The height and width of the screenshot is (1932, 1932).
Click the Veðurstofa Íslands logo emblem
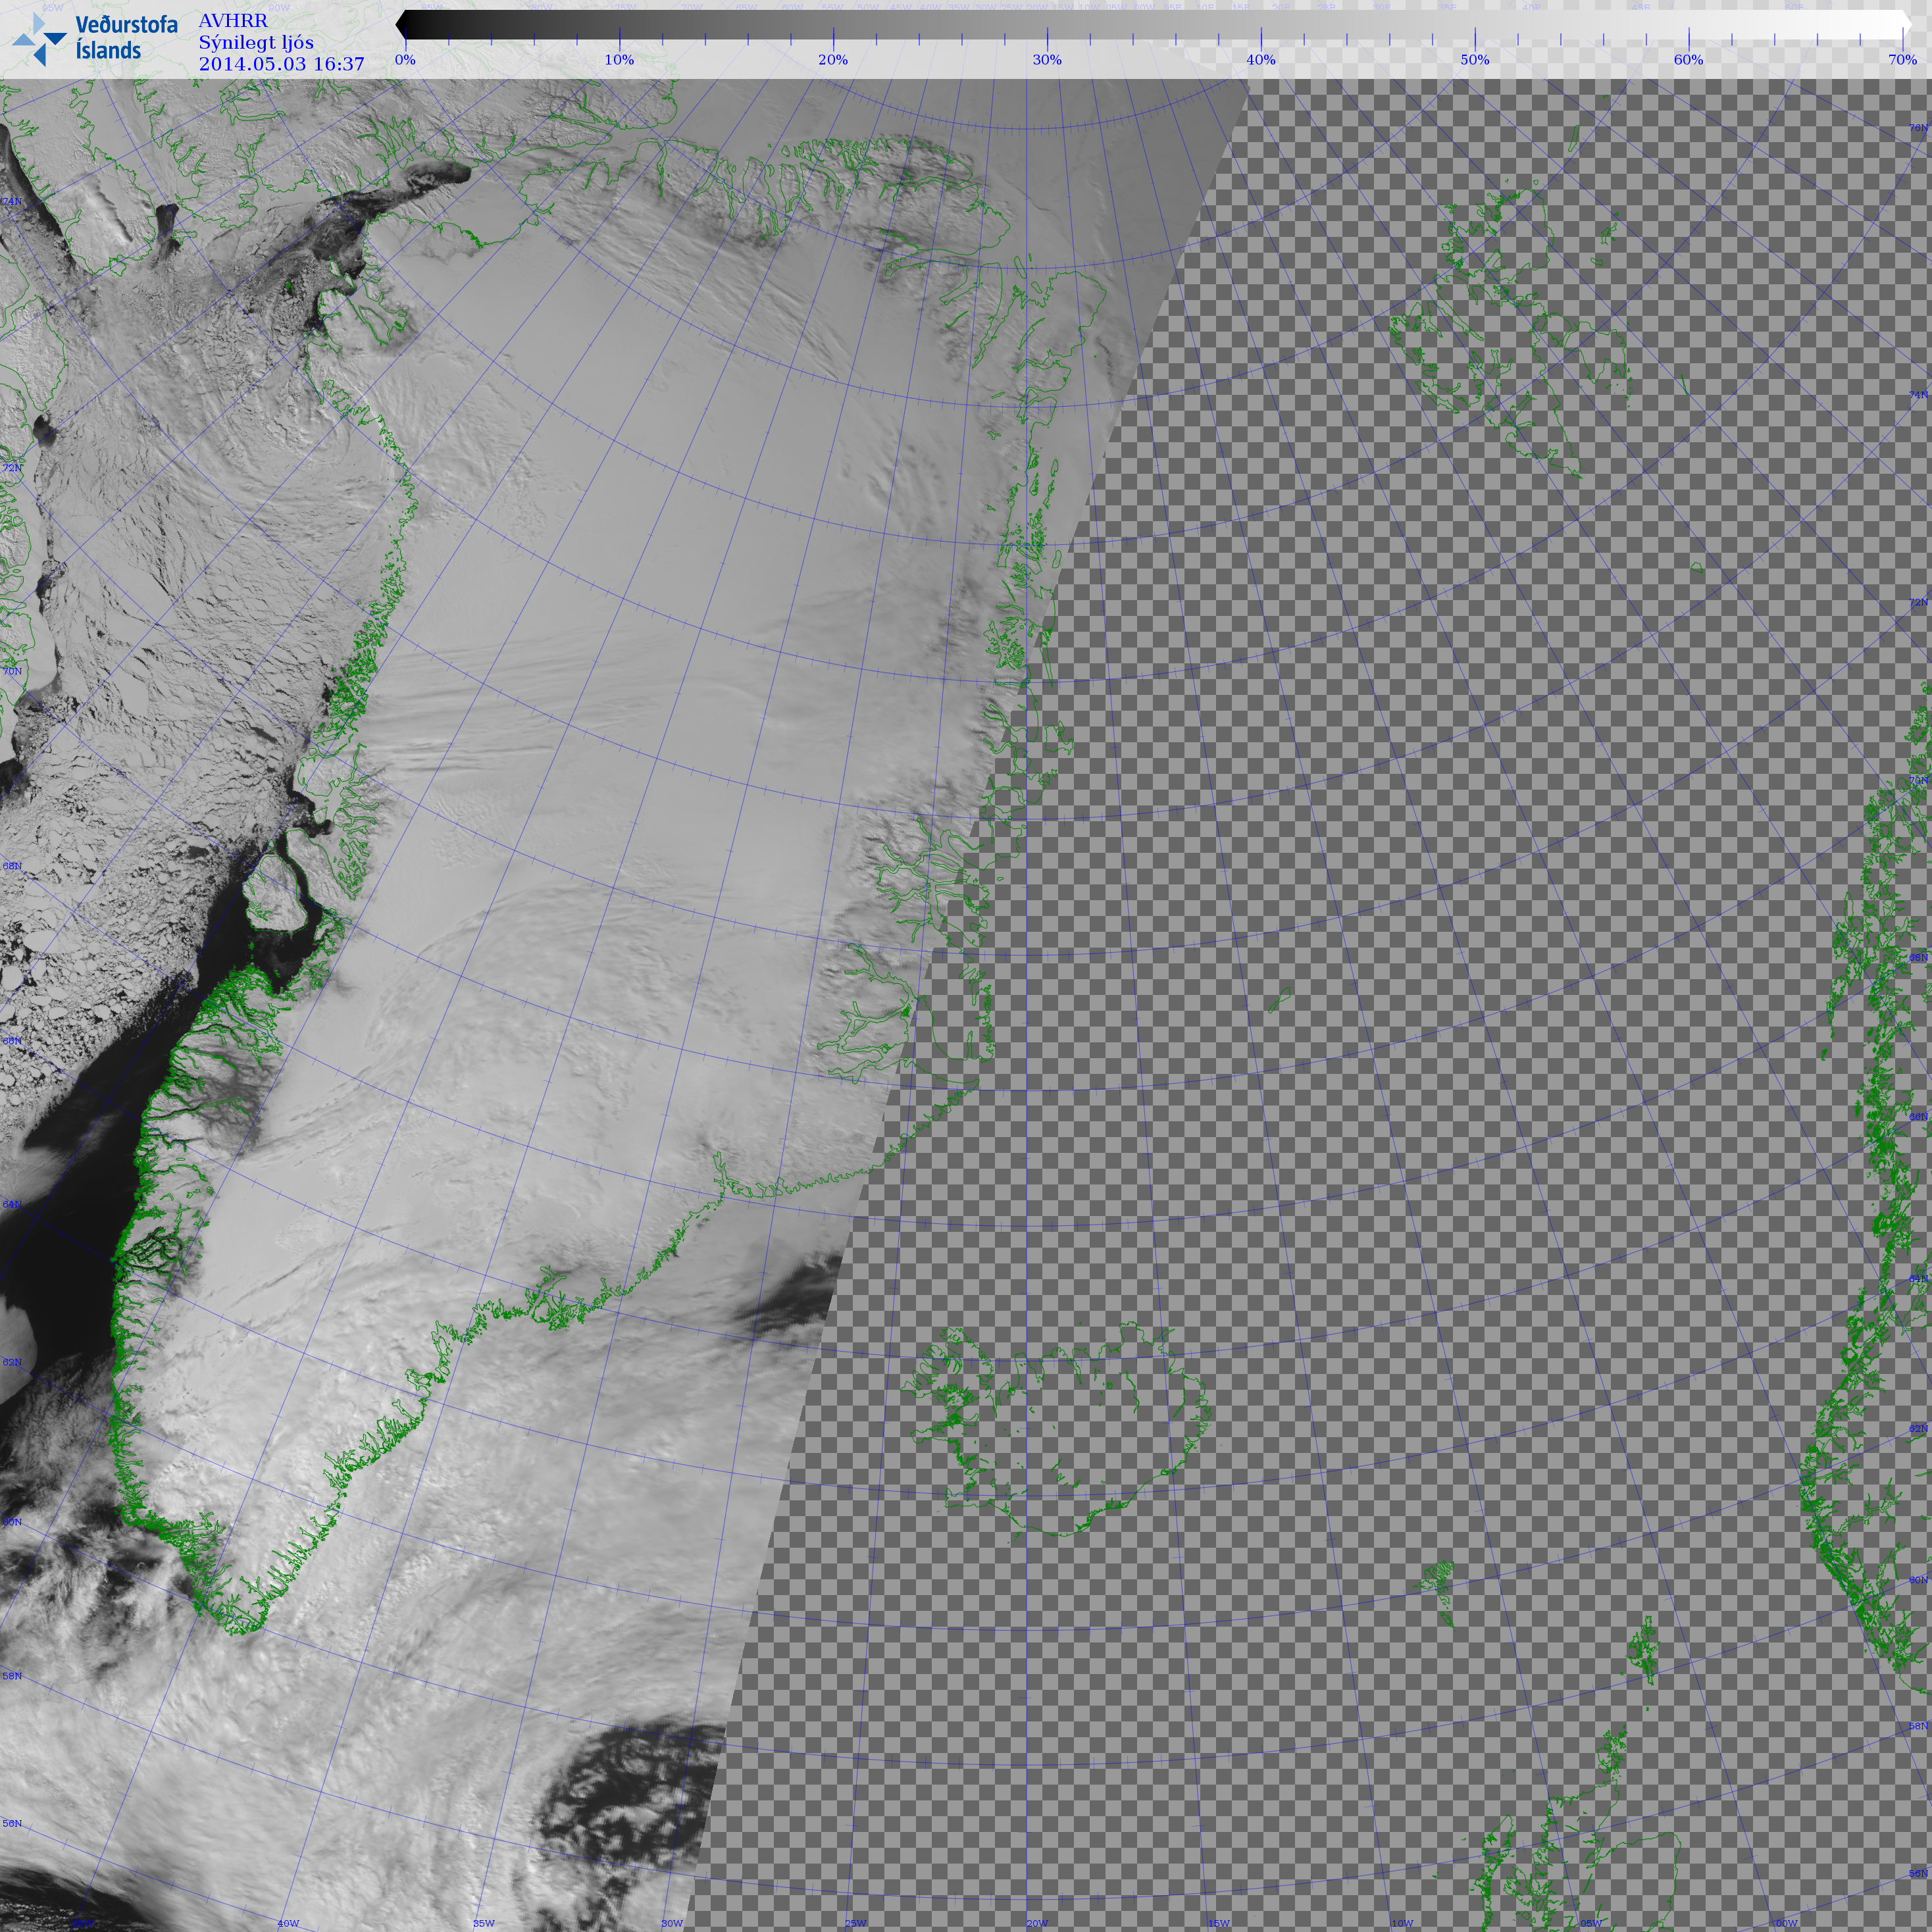39,39
